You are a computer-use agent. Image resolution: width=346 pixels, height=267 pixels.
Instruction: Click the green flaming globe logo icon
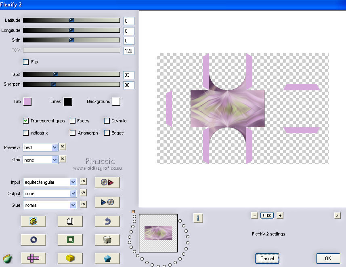8,259
